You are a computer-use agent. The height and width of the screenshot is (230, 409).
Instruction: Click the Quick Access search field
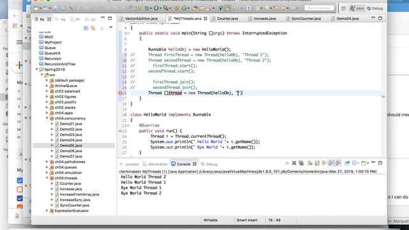coord(319,8)
